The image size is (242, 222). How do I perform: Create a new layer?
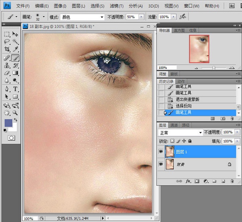pyautogui.click(x=223, y=181)
